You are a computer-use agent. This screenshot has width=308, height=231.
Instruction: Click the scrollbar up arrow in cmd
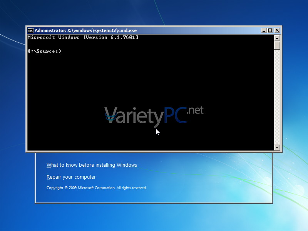(277, 38)
